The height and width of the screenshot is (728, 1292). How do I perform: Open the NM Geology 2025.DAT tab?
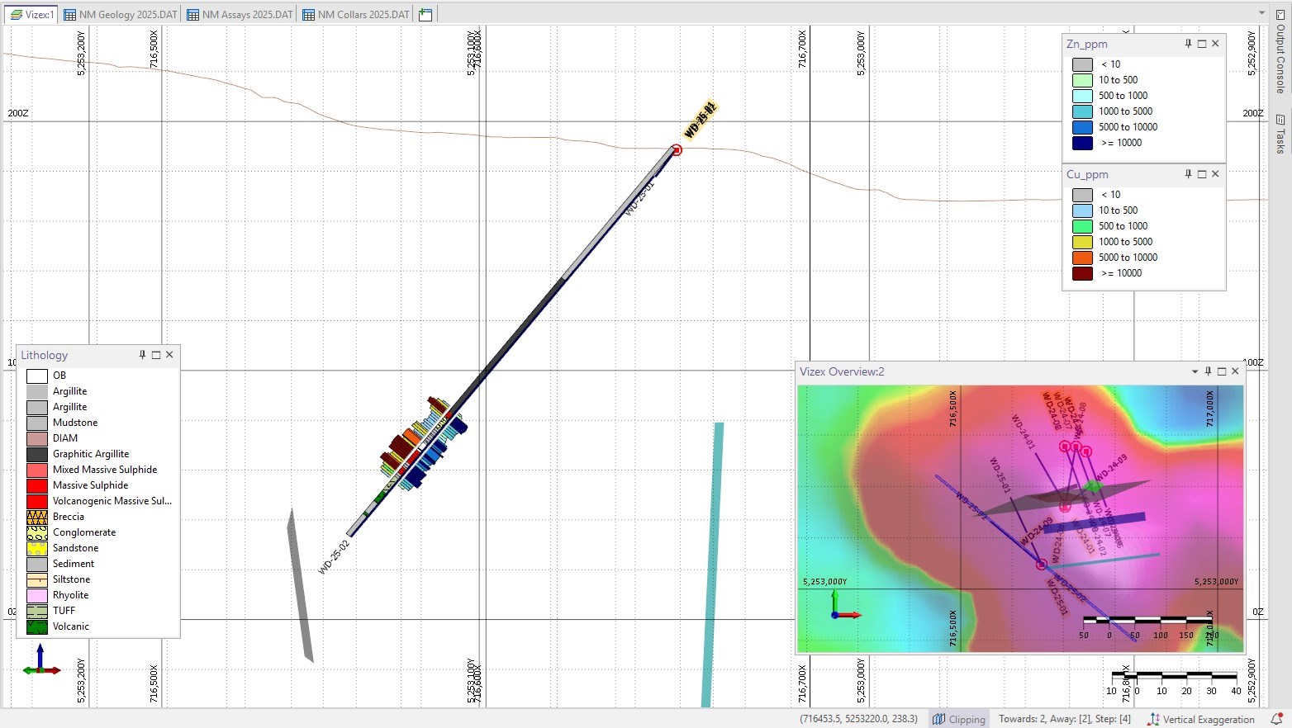121,15
